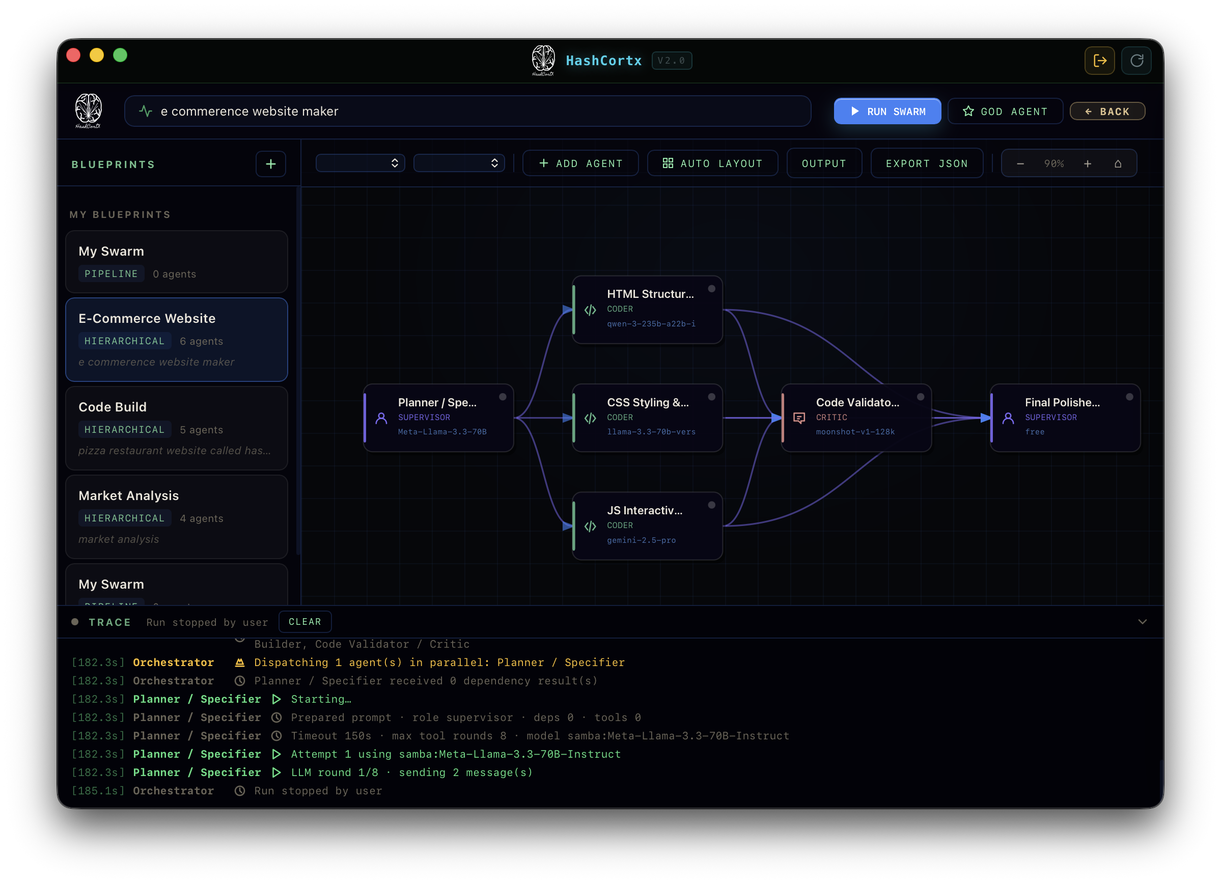Click the plus icon to add a blueprint
1221x884 pixels.
[271, 164]
